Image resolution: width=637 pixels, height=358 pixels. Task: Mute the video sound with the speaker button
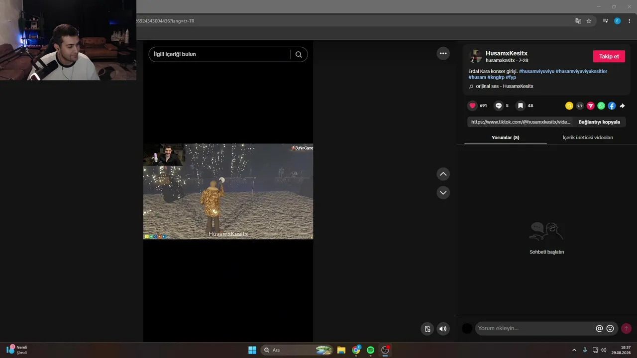pos(443,329)
